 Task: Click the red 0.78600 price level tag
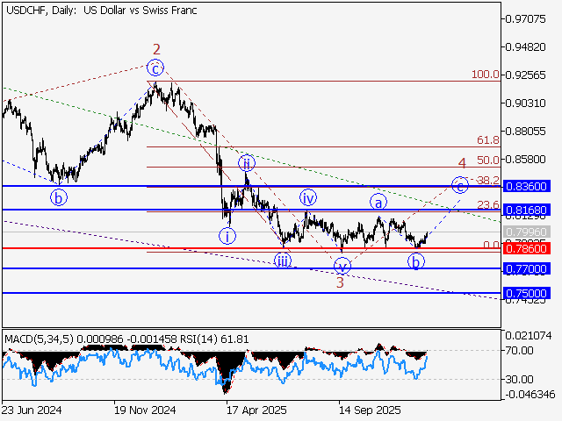point(527,248)
